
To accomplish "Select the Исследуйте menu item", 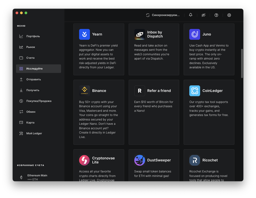I will (38, 69).
